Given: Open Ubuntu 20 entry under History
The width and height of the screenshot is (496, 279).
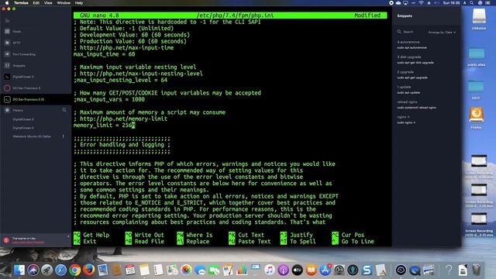Looking at the screenshot, I should tap(32, 136).
